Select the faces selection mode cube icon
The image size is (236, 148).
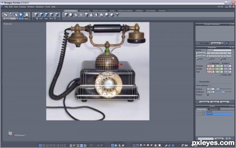46,15
